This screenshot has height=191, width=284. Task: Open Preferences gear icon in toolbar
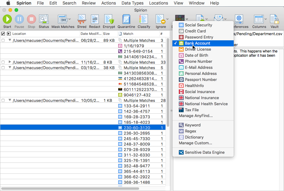pos(239,19)
